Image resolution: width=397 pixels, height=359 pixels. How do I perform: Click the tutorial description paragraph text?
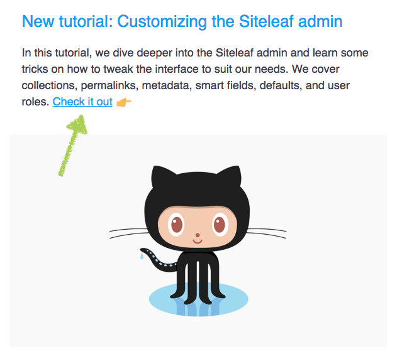pos(195,77)
